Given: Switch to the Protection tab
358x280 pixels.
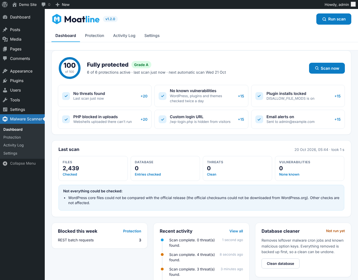Looking at the screenshot, I should (95, 36).
